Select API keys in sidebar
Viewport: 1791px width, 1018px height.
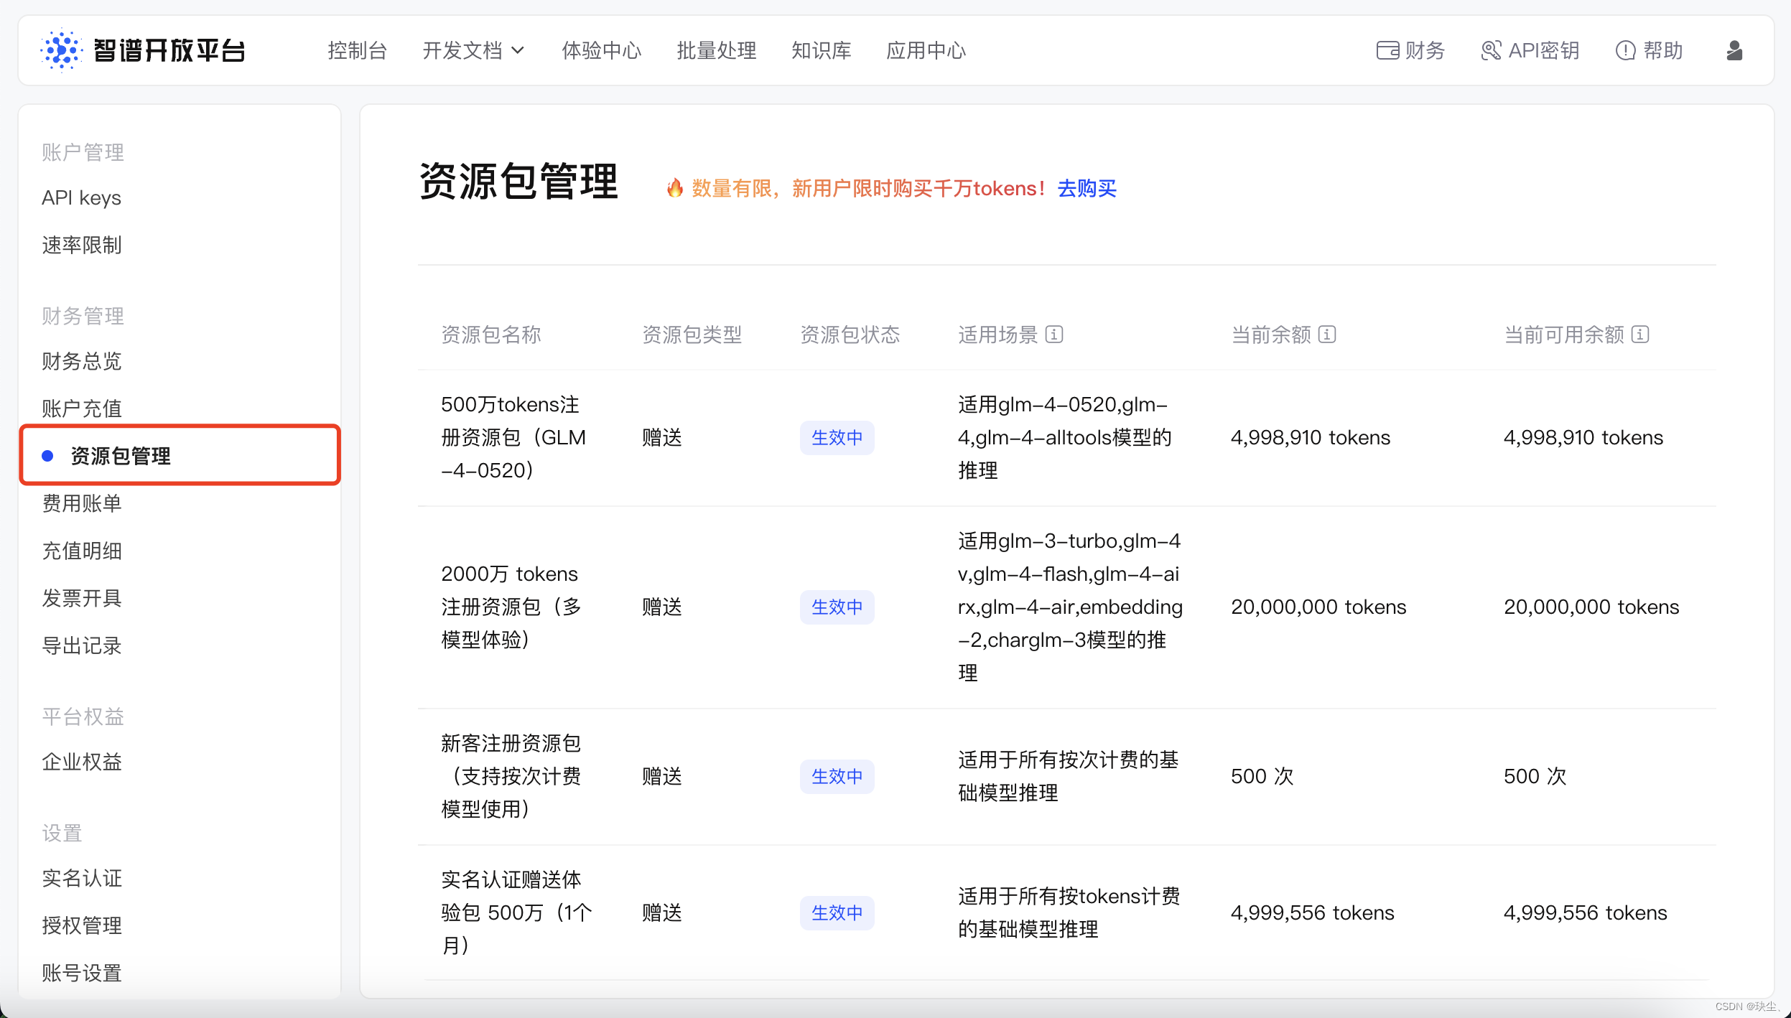point(81,197)
